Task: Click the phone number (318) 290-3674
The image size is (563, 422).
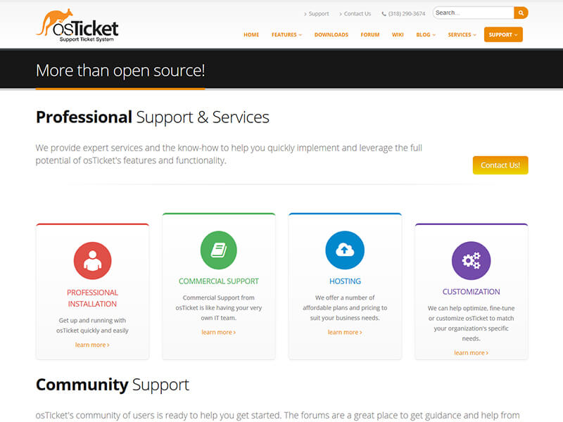Action: (407, 14)
